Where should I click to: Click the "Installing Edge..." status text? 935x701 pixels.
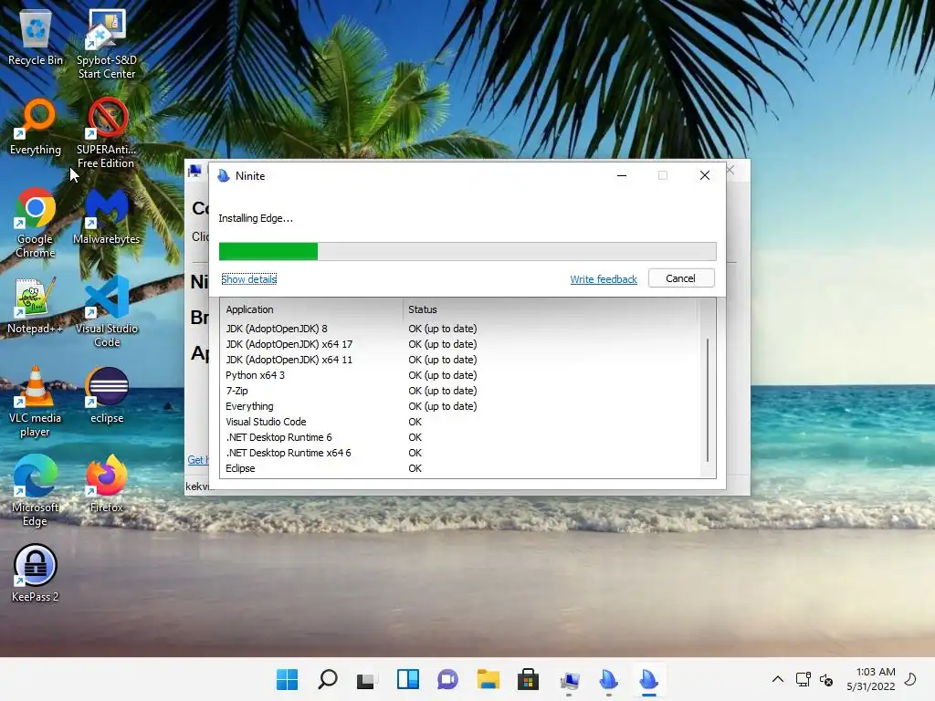pyautogui.click(x=256, y=218)
